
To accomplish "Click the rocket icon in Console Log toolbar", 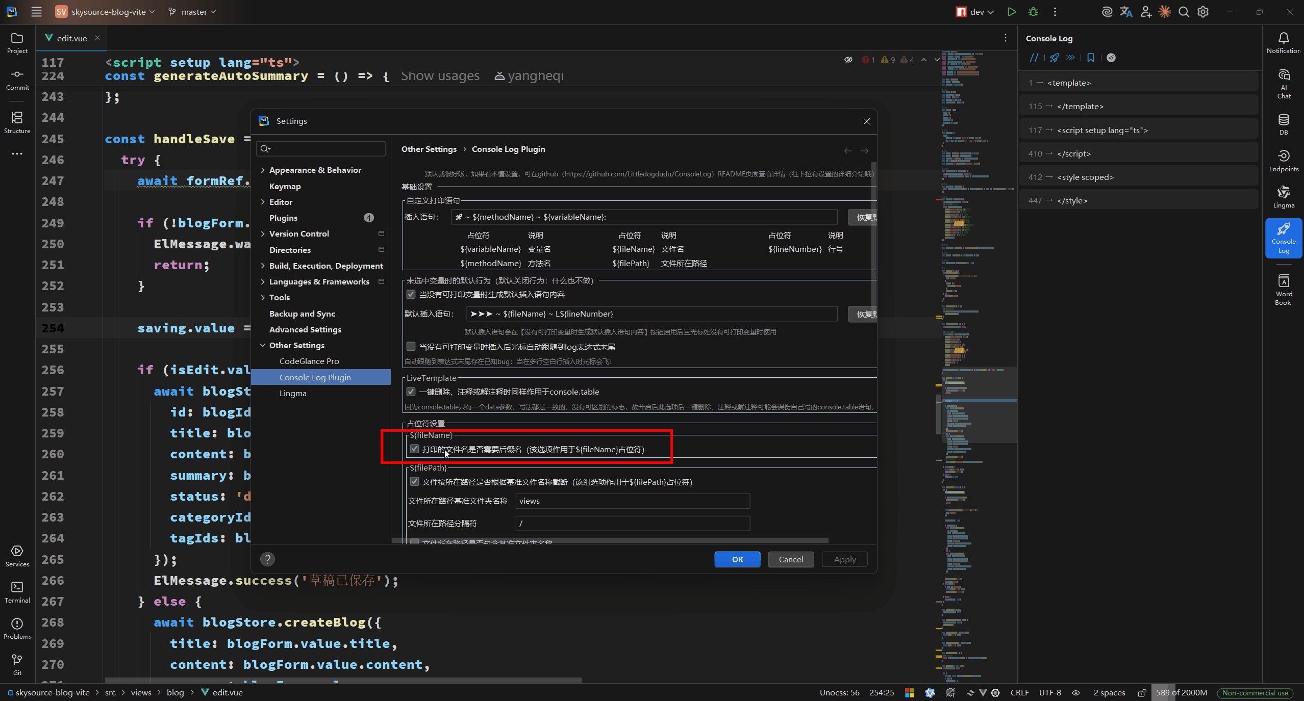I will point(1054,58).
